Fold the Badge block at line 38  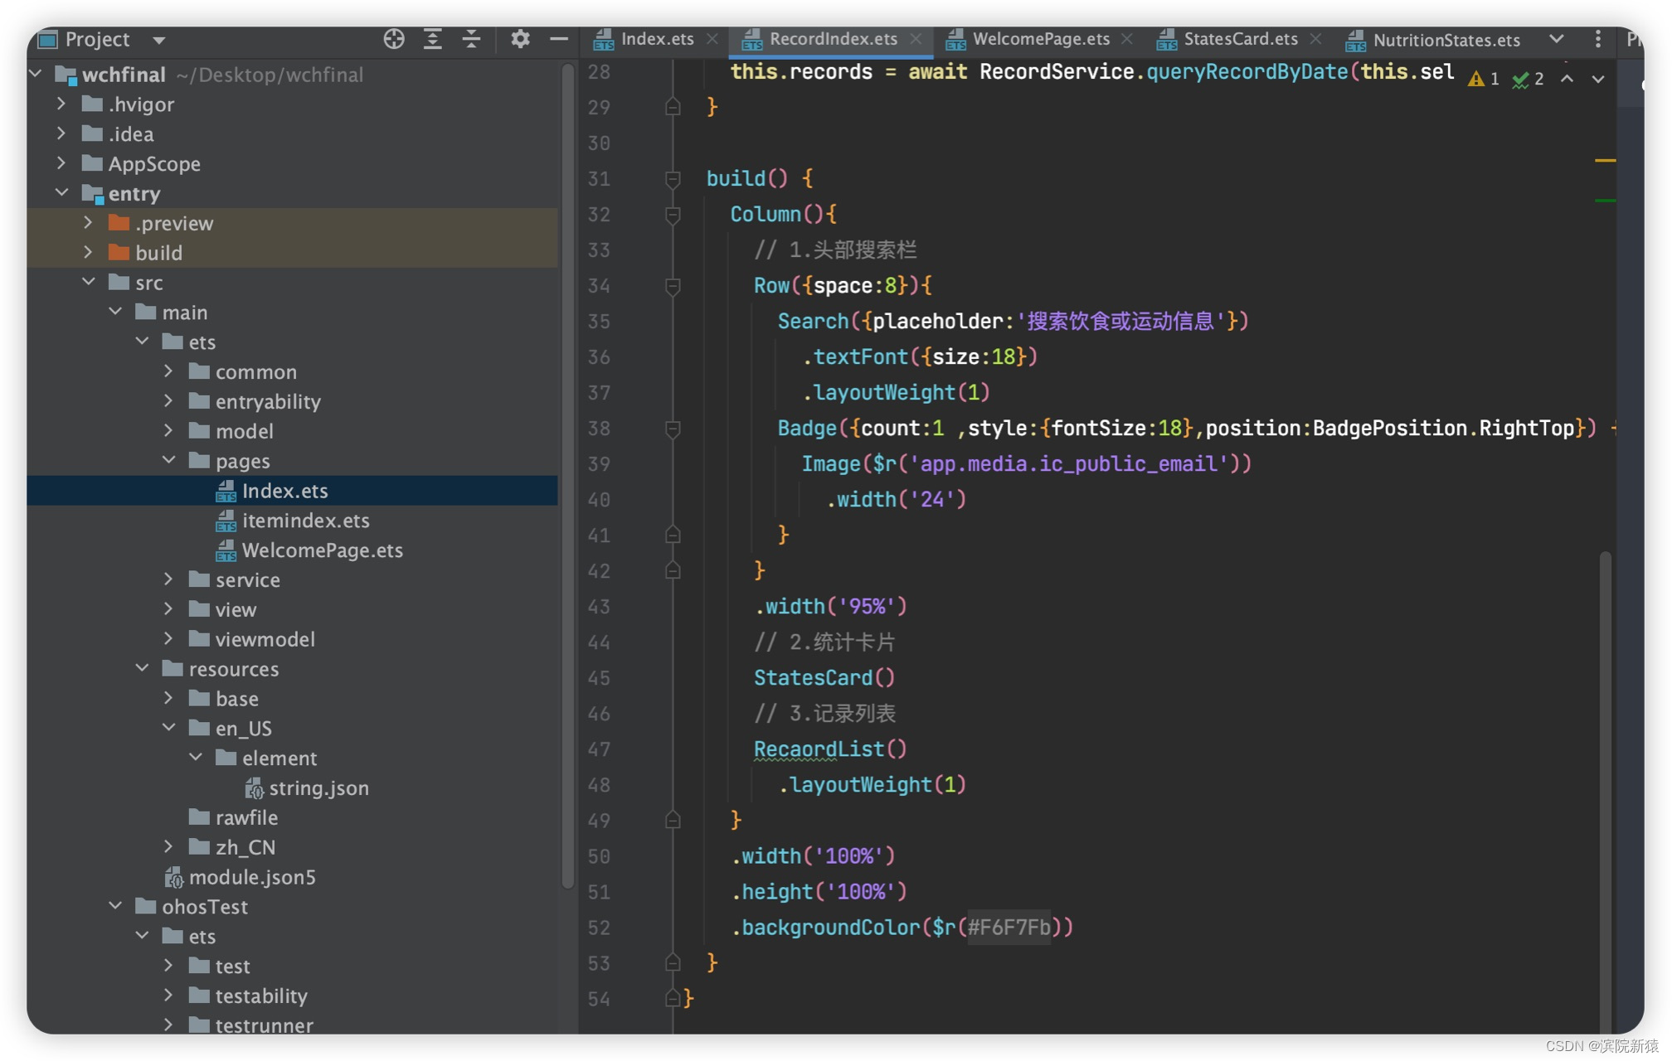tap(673, 428)
